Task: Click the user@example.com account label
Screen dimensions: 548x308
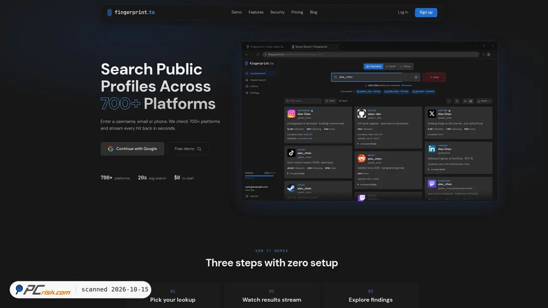Action: (257, 187)
